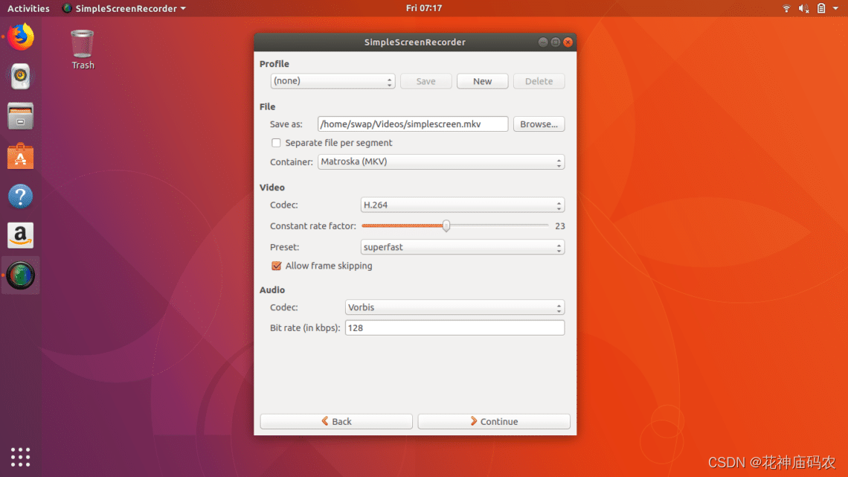
Task: Open Firefox from the dock
Action: pos(21,36)
